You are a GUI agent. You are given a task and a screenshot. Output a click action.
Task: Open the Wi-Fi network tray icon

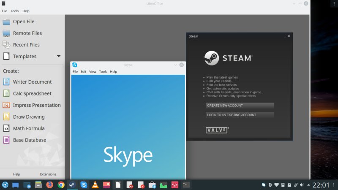coord(276,185)
